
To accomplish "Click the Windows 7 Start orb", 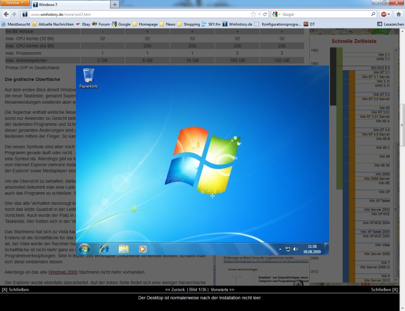I will click(85, 249).
